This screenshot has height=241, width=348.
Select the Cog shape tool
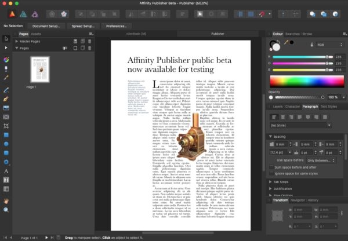(x=6, y=162)
